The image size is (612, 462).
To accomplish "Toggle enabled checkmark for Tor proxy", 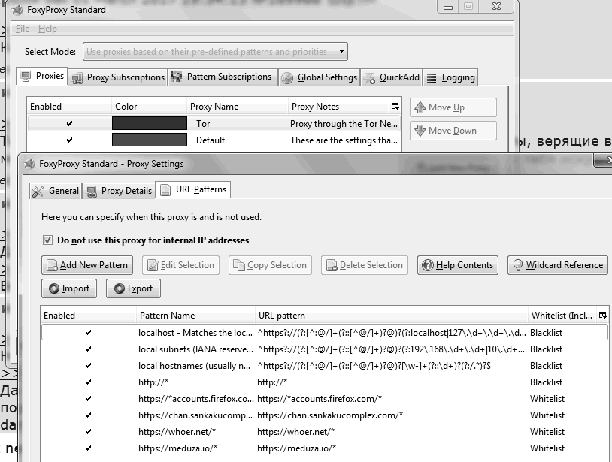I will click(69, 124).
